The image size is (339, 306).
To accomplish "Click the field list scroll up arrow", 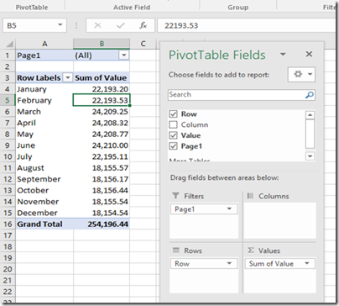I will coord(310,115).
